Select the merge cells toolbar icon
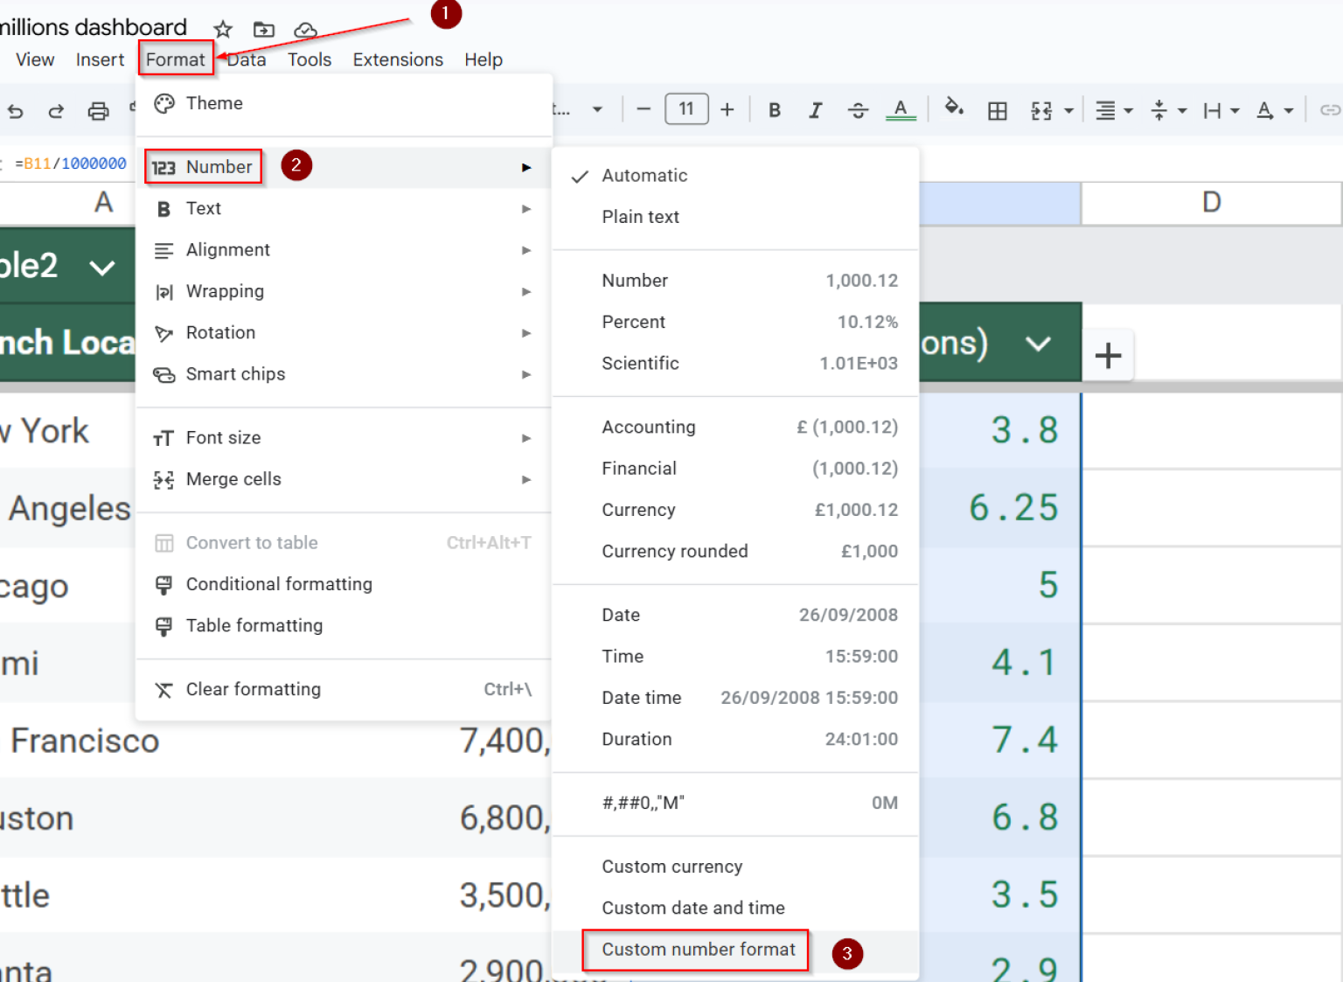Viewport: 1343px width, 982px height. pos(1043,109)
